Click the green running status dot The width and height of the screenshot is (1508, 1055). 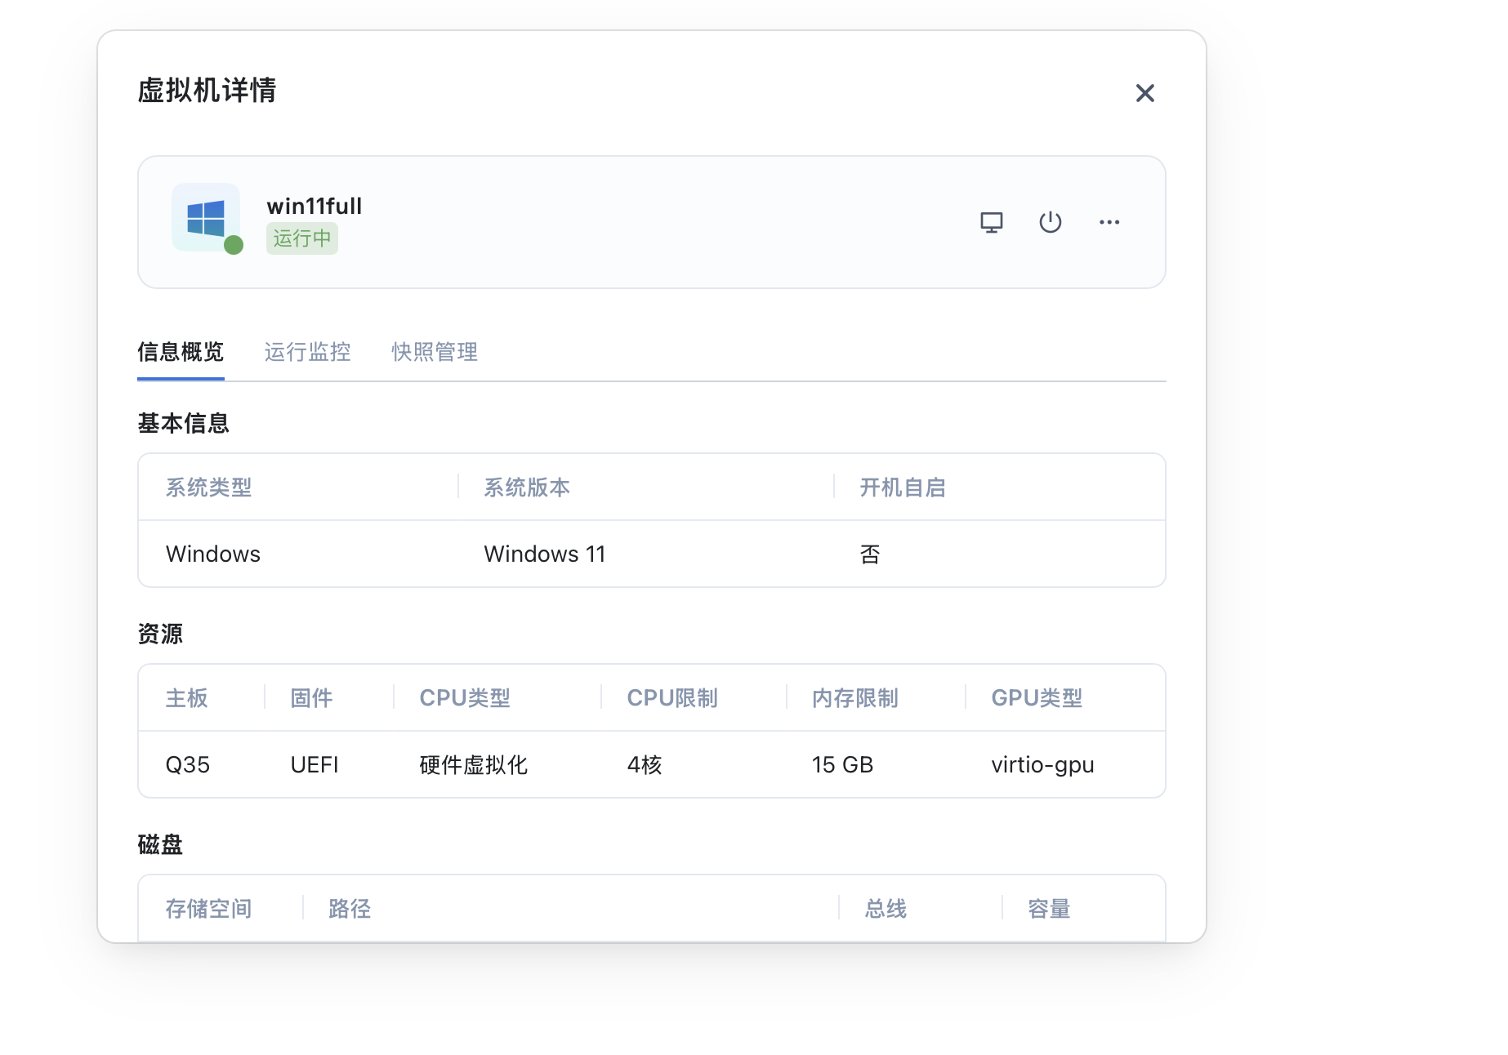coord(234,245)
